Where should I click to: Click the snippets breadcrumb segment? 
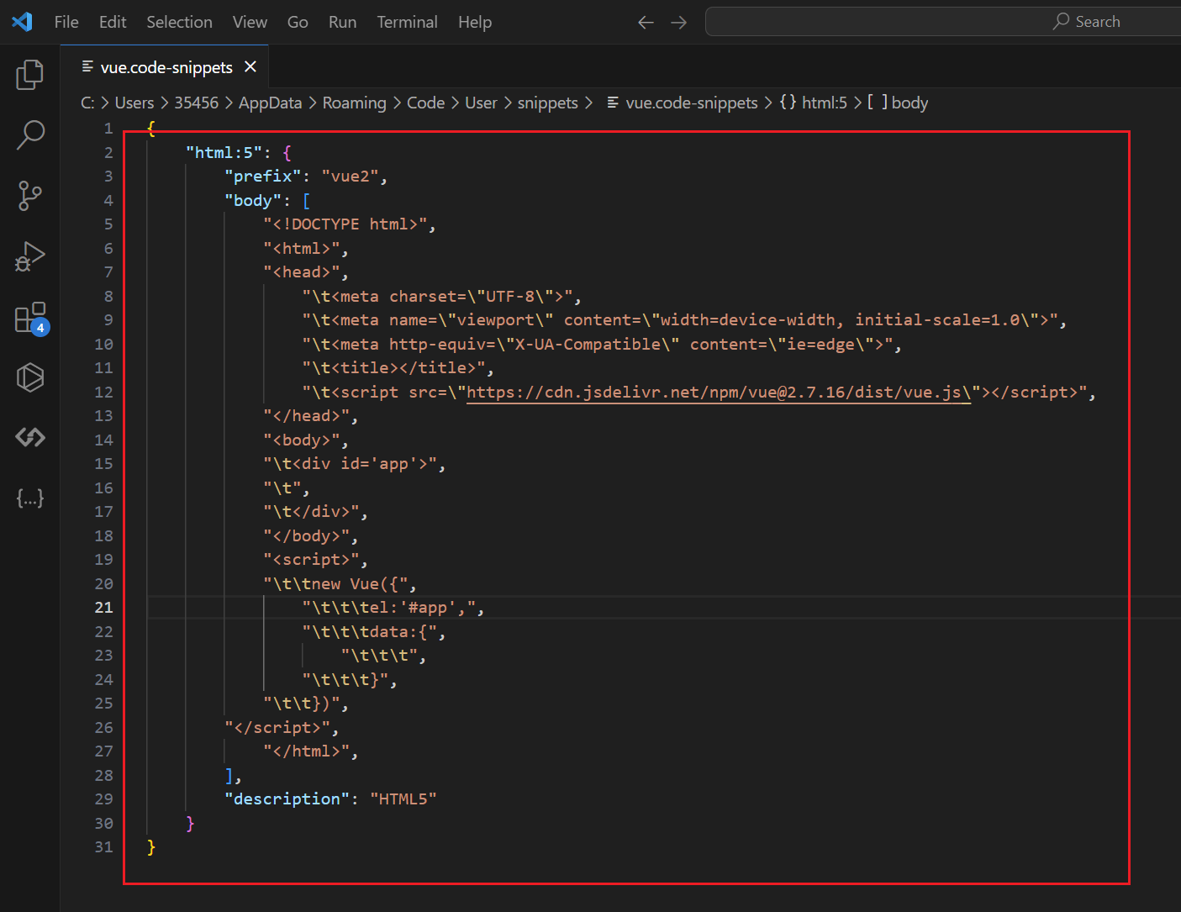pos(547,103)
